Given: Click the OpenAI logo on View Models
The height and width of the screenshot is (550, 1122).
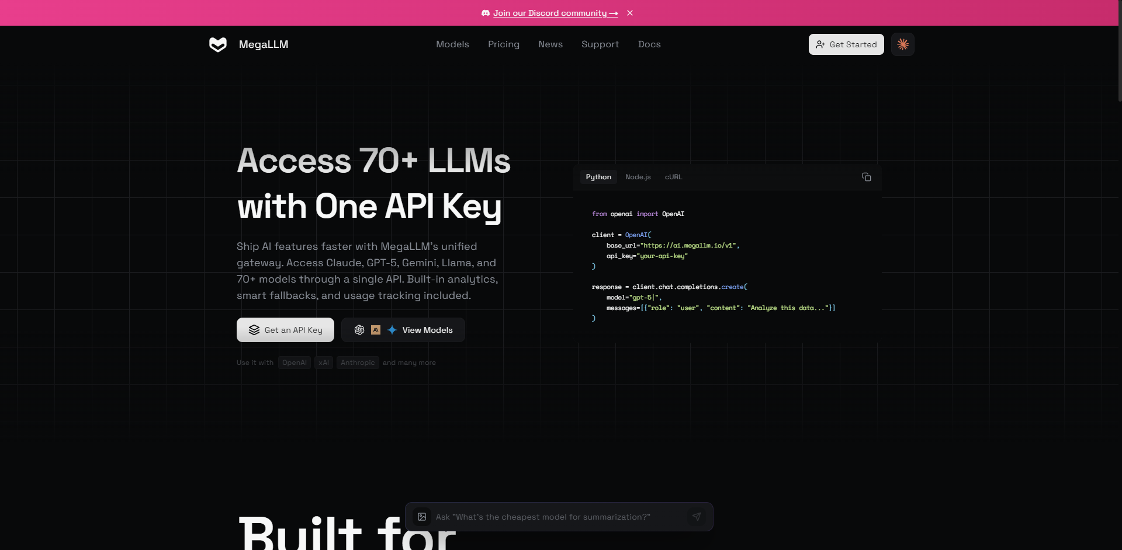Looking at the screenshot, I should click(359, 330).
